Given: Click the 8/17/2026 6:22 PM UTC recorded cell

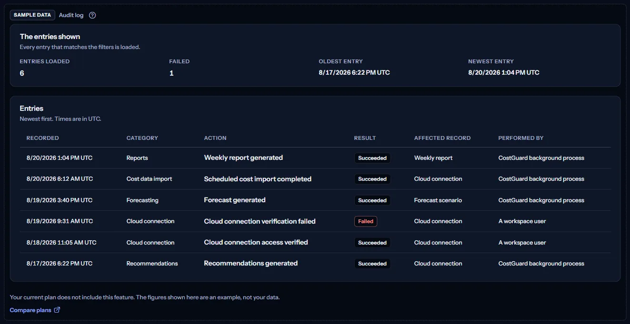Looking at the screenshot, I should point(60,264).
